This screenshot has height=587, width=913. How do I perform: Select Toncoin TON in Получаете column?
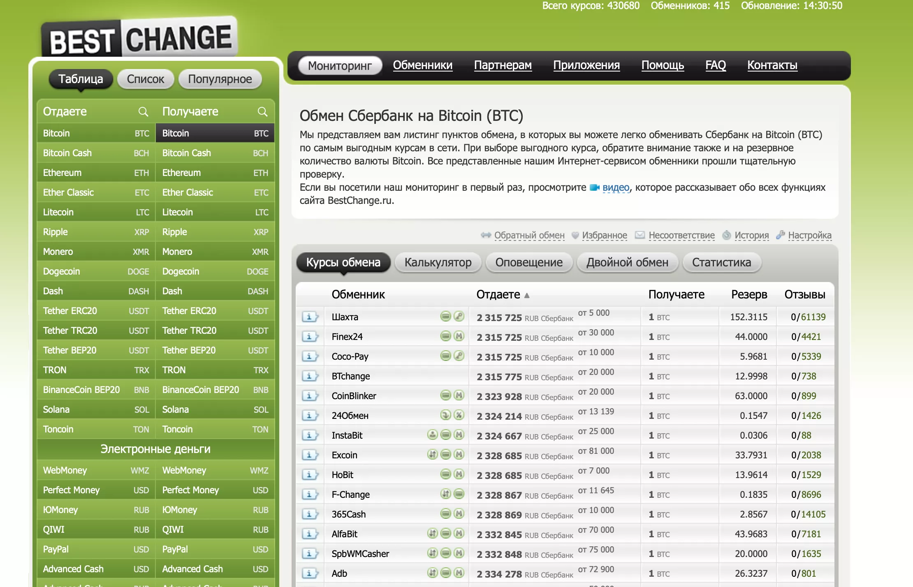click(x=215, y=429)
